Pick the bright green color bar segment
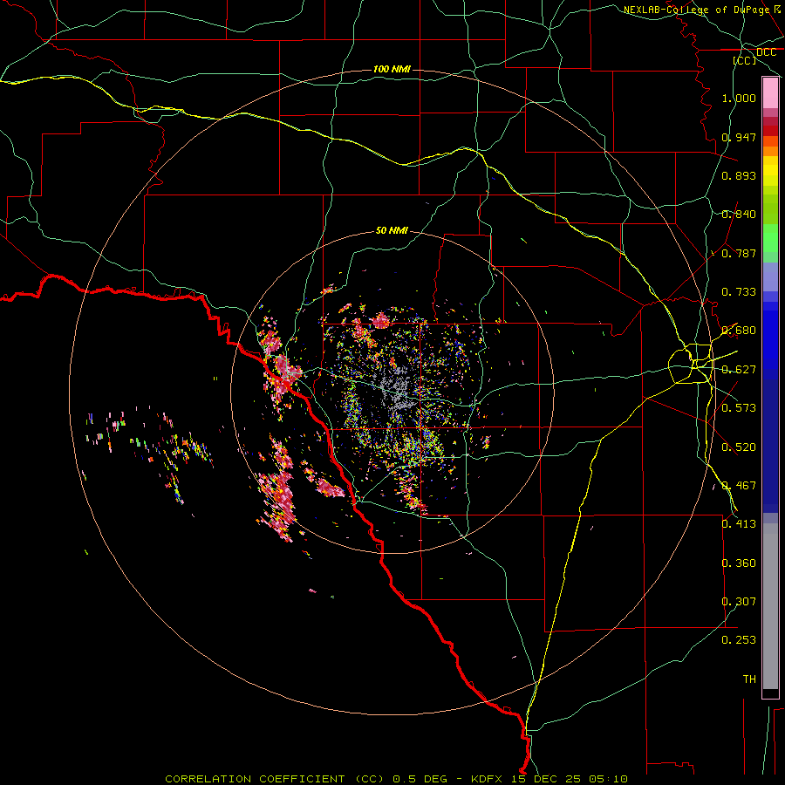 coord(770,238)
